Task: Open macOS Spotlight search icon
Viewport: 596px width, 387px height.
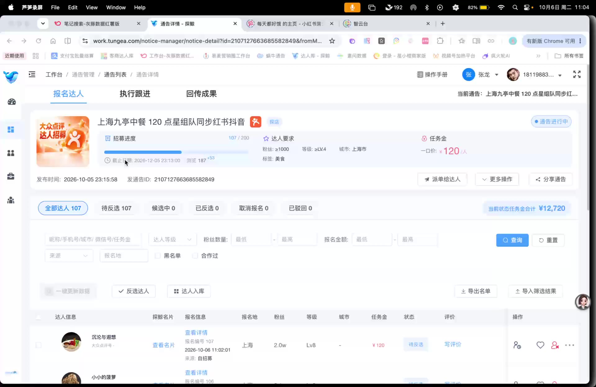Action: (x=515, y=7)
